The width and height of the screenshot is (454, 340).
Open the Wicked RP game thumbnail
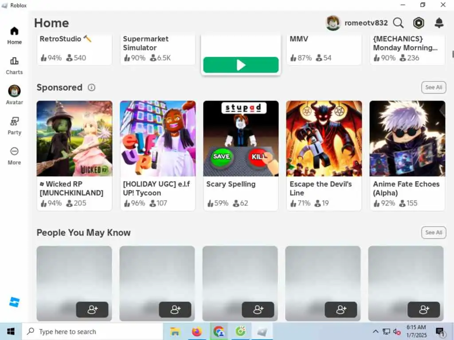pyautogui.click(x=74, y=139)
